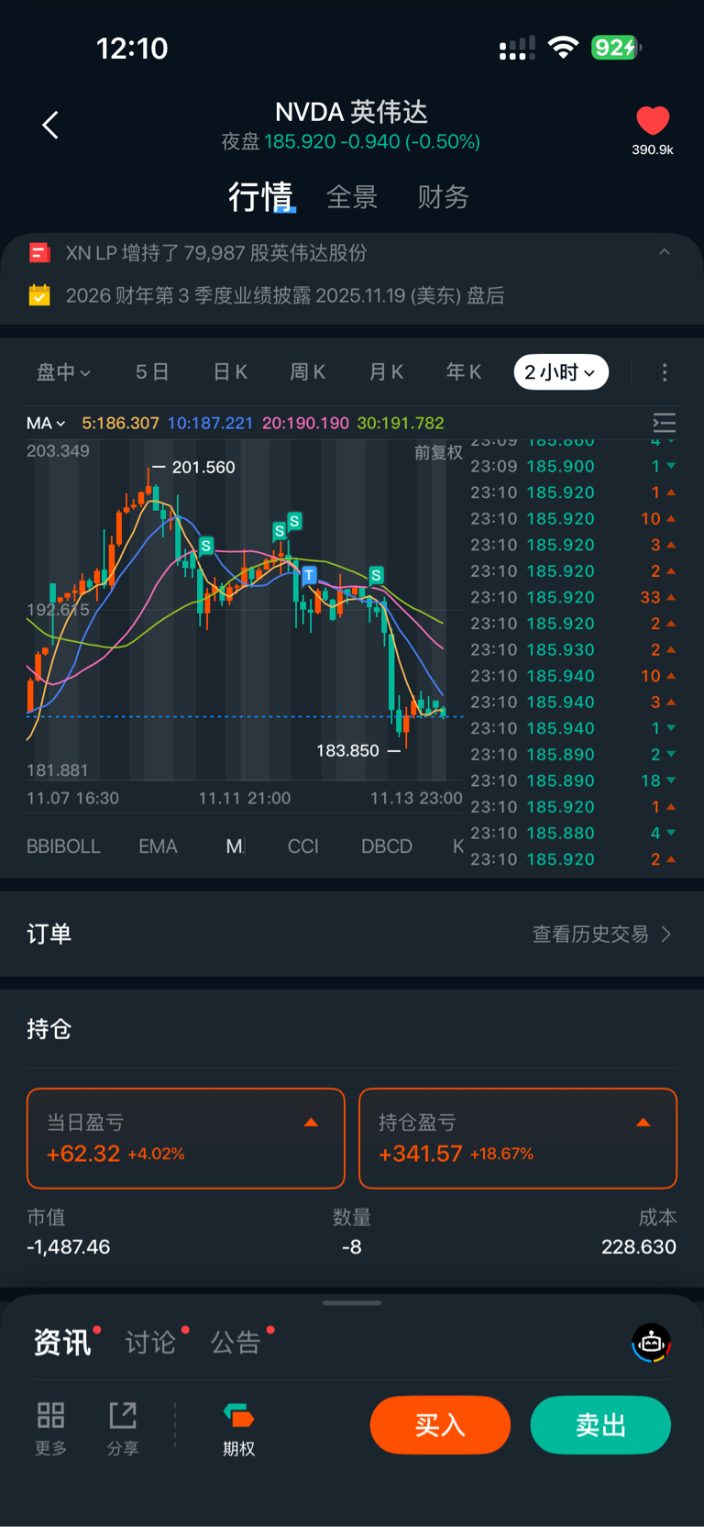Tap the S marker near 183.850 drop
The height and width of the screenshot is (1527, 704).
click(x=376, y=575)
